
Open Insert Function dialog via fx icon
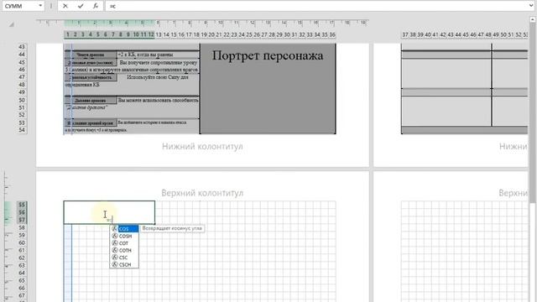click(96, 6)
